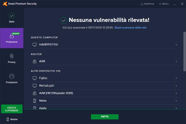Image resolution: width=186 pixels, height=124 pixels.
Task: Expand first device under ALTRI DISPOSITIVI
Action: point(176,78)
